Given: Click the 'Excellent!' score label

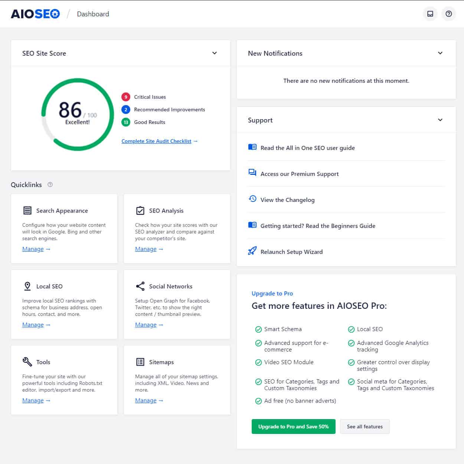Looking at the screenshot, I should (x=78, y=122).
